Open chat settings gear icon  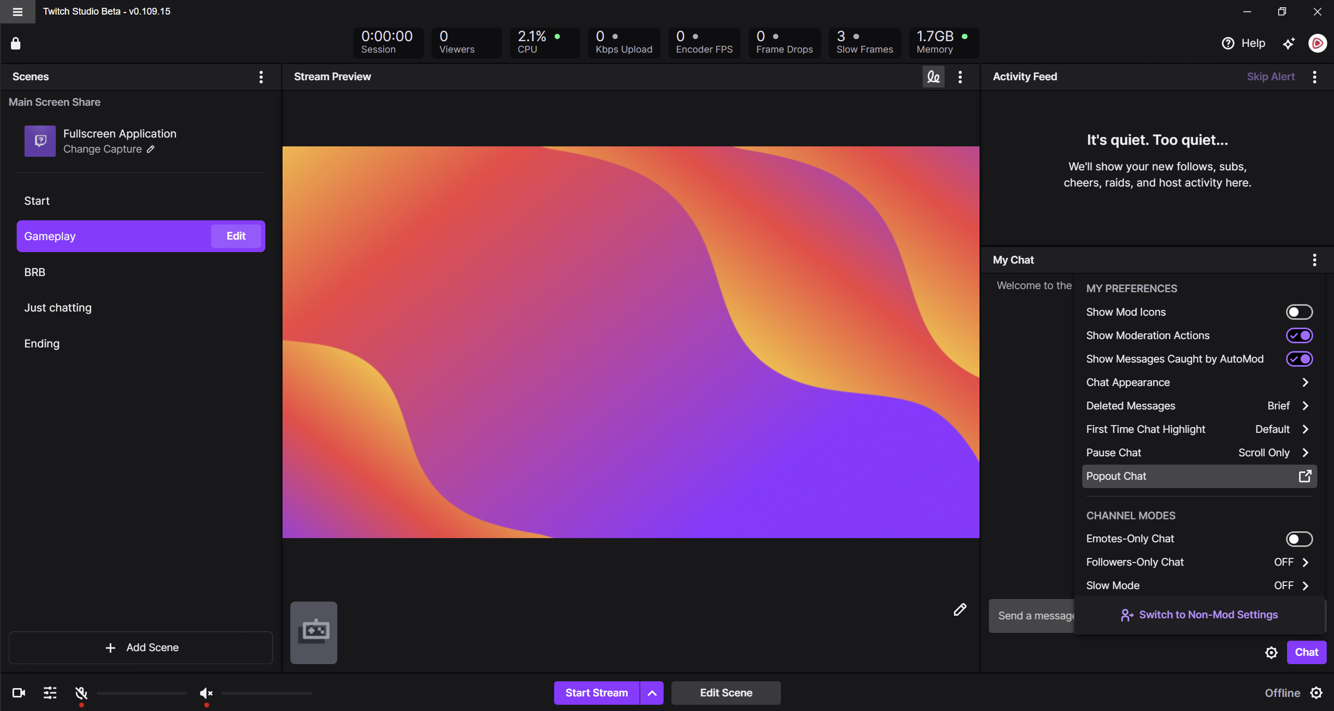[x=1271, y=653]
